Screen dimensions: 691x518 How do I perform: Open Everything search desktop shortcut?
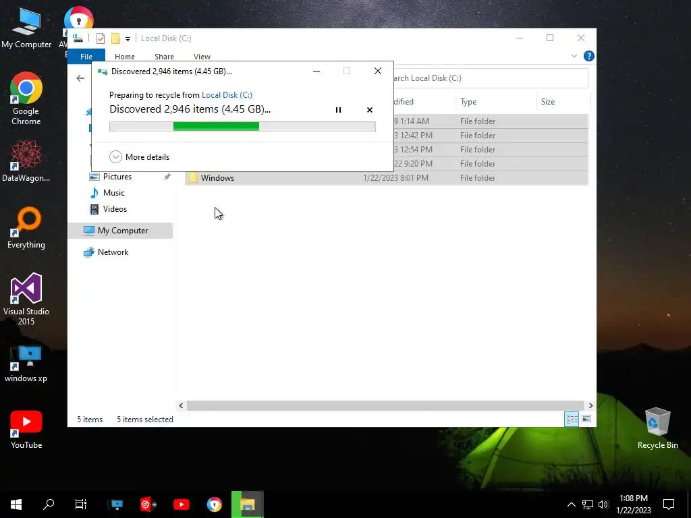click(26, 228)
